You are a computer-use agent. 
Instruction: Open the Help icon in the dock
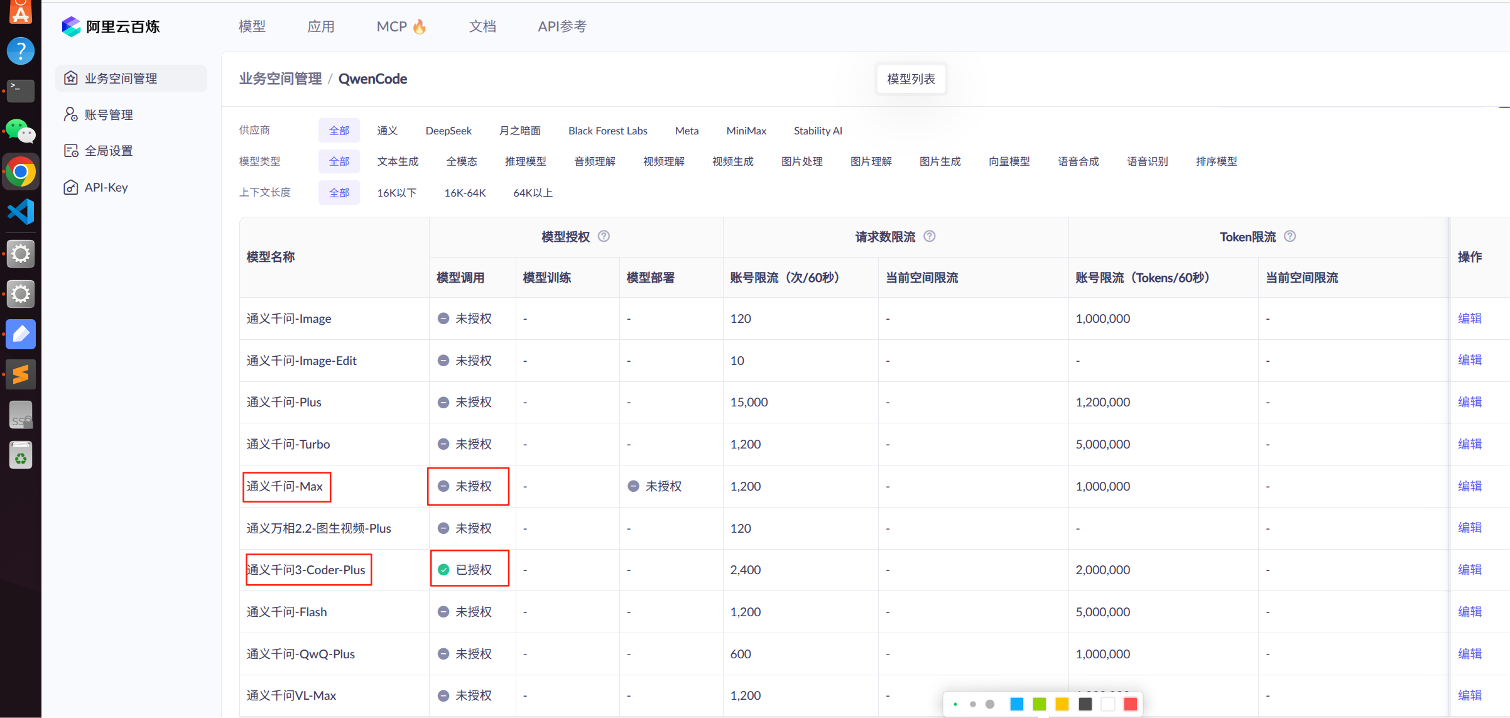(21, 51)
